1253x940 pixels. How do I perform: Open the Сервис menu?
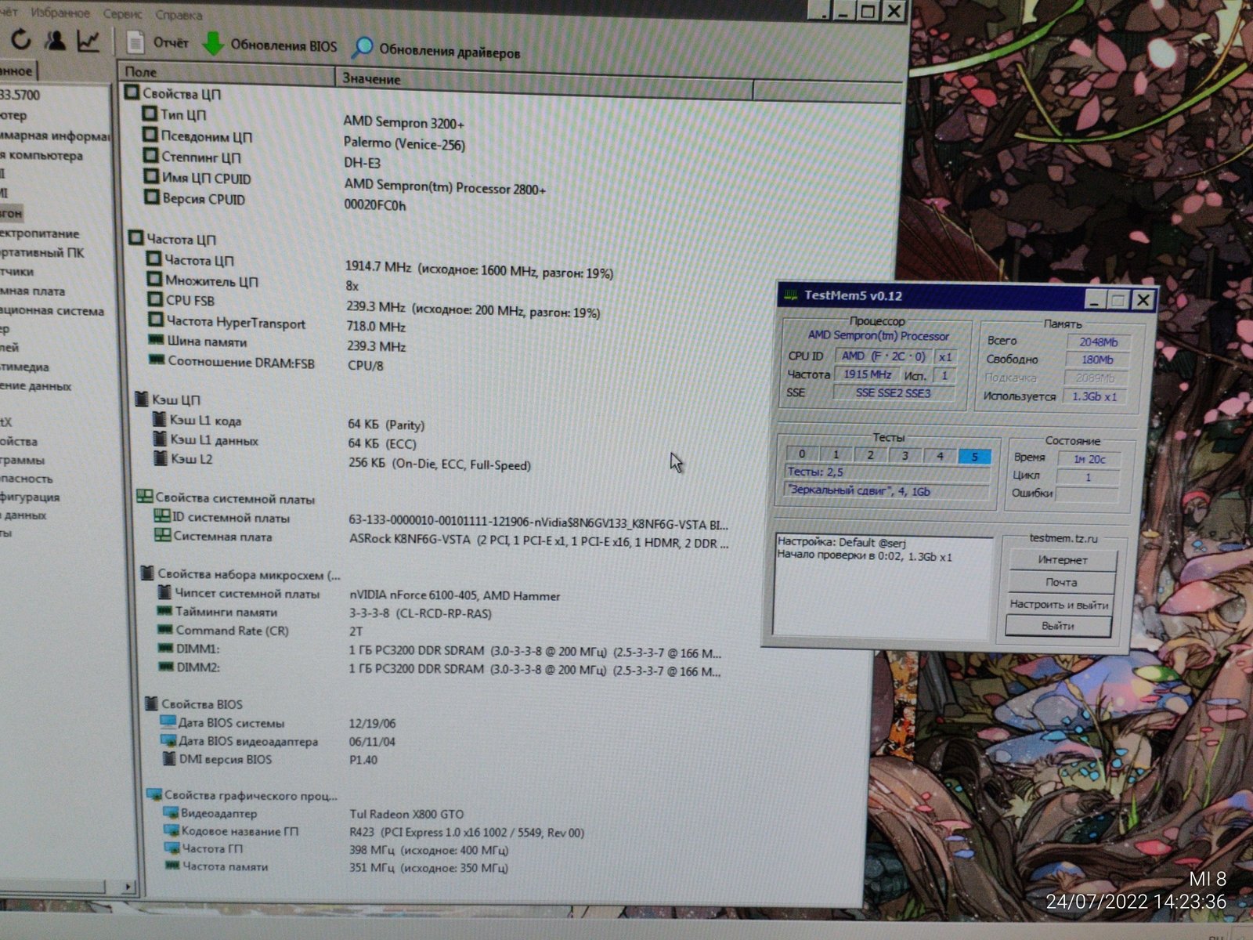point(121,14)
